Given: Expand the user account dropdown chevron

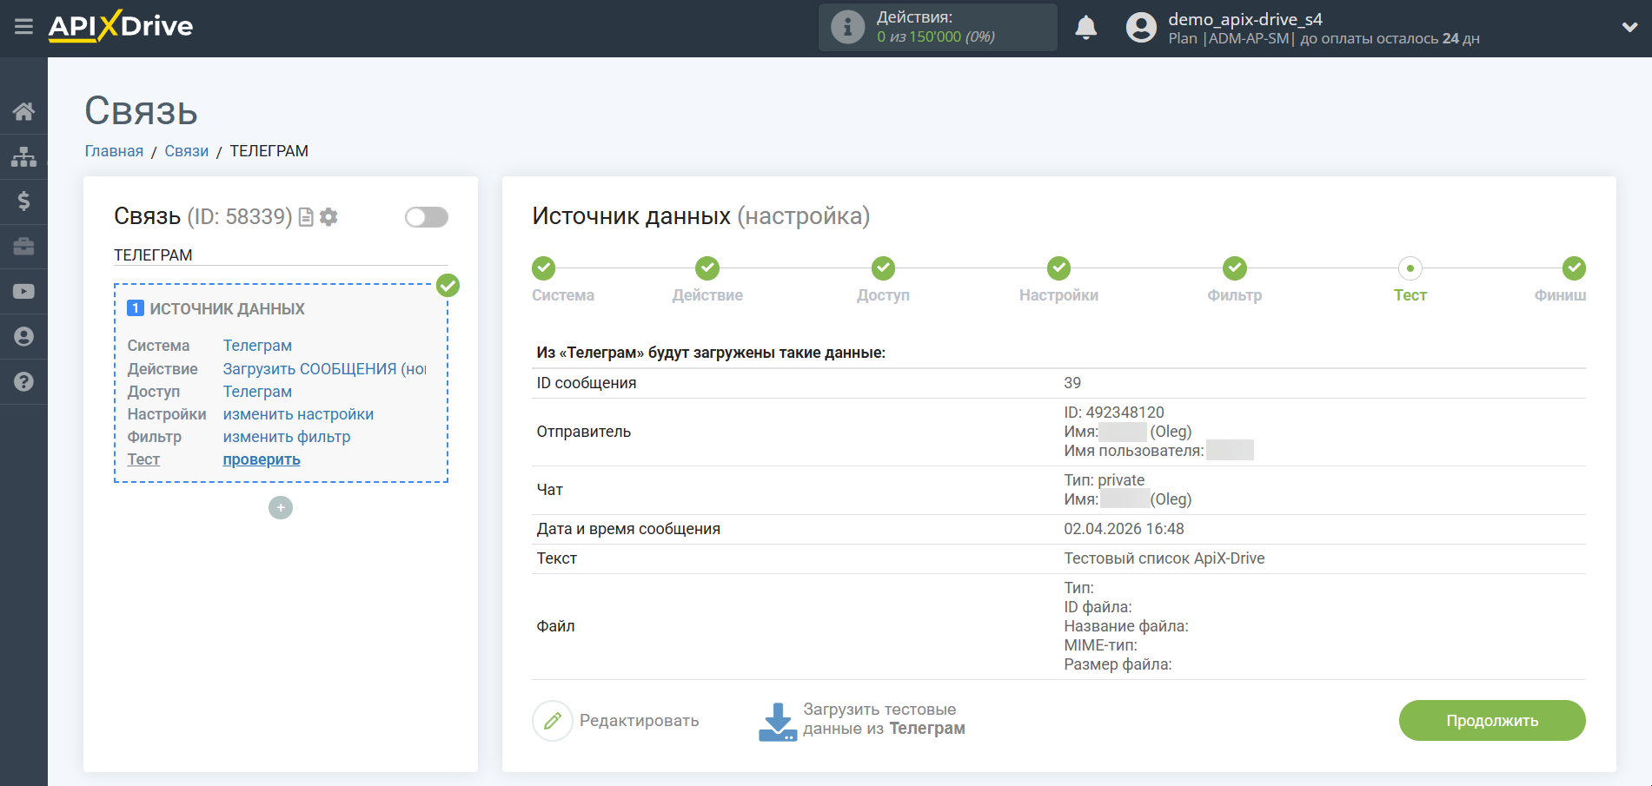Looking at the screenshot, I should tap(1629, 28).
